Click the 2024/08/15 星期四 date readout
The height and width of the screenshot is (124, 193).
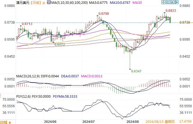(x=160, y=122)
